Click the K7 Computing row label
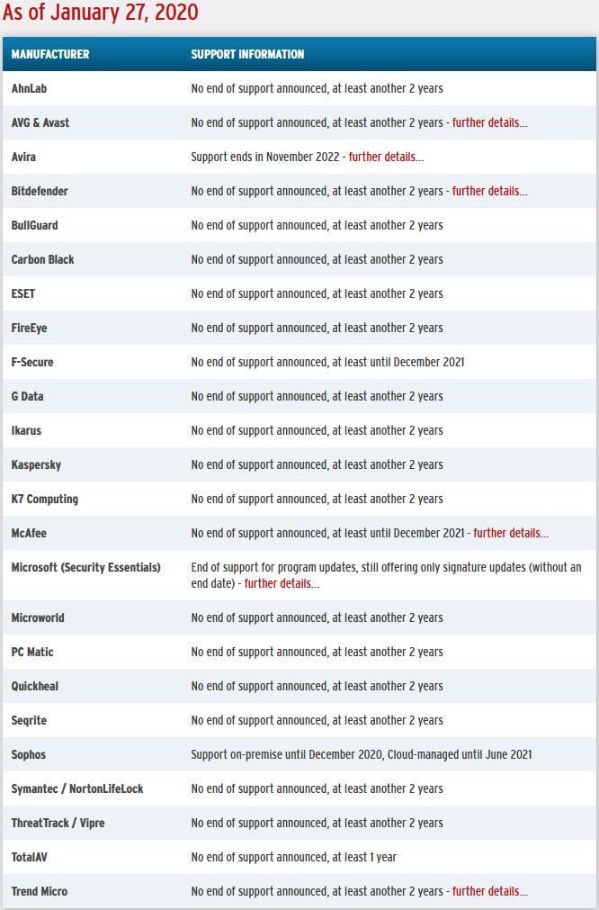 coord(45,499)
